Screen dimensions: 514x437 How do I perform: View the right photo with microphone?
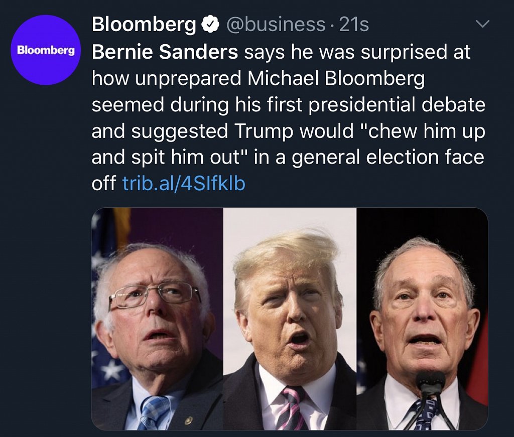(x=423, y=319)
